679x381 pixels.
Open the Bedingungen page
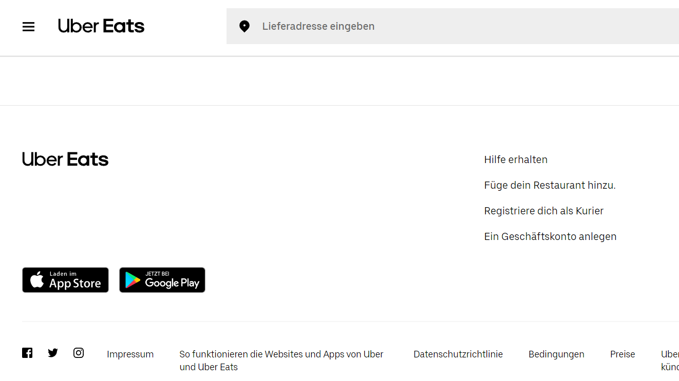pyautogui.click(x=556, y=354)
